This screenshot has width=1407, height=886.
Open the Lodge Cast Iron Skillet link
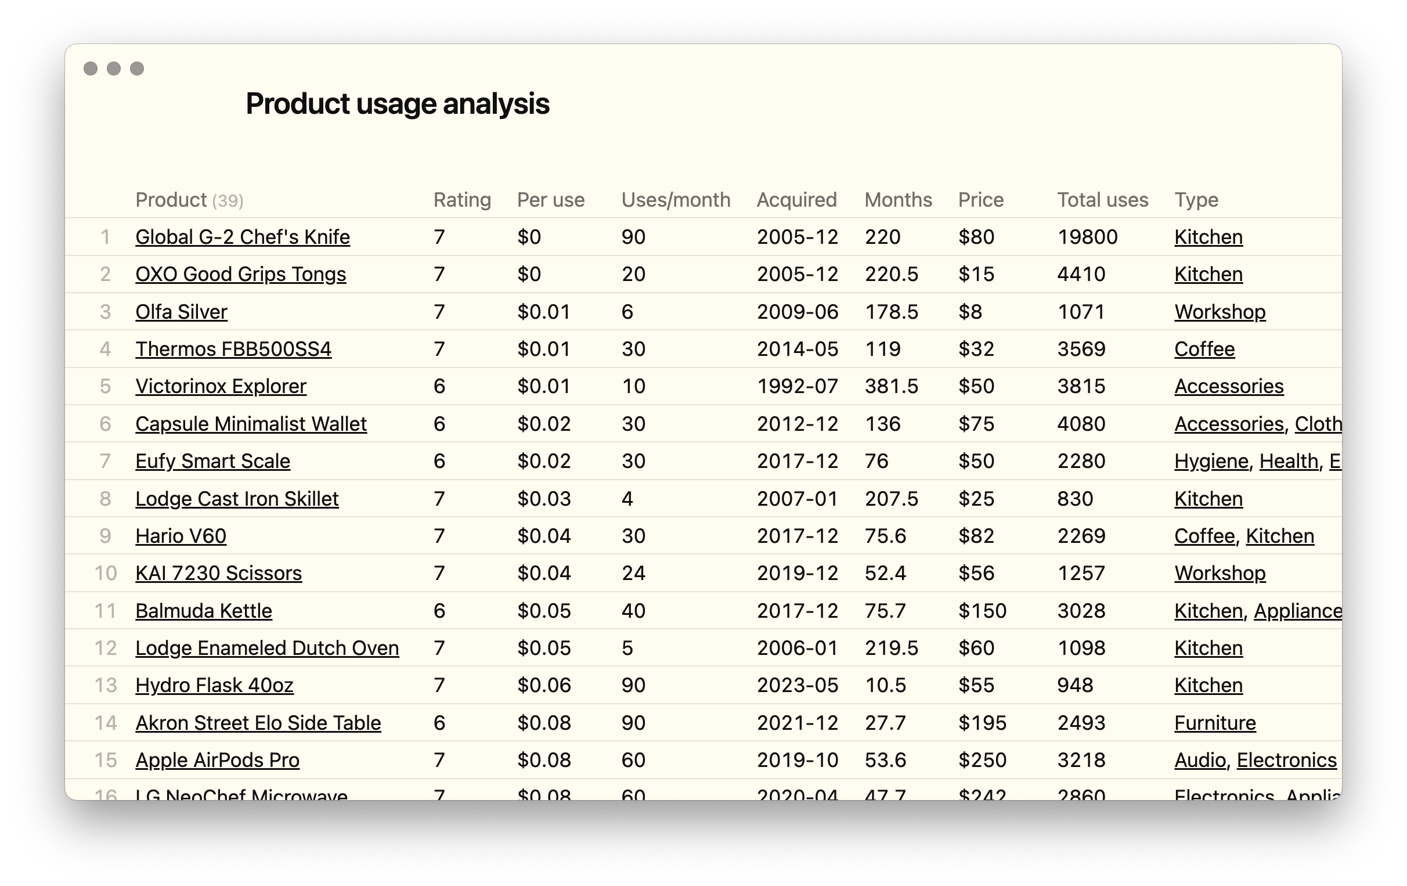pyautogui.click(x=237, y=499)
